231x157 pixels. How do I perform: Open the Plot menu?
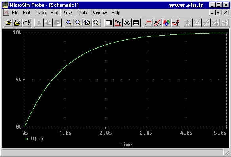click(x=54, y=13)
